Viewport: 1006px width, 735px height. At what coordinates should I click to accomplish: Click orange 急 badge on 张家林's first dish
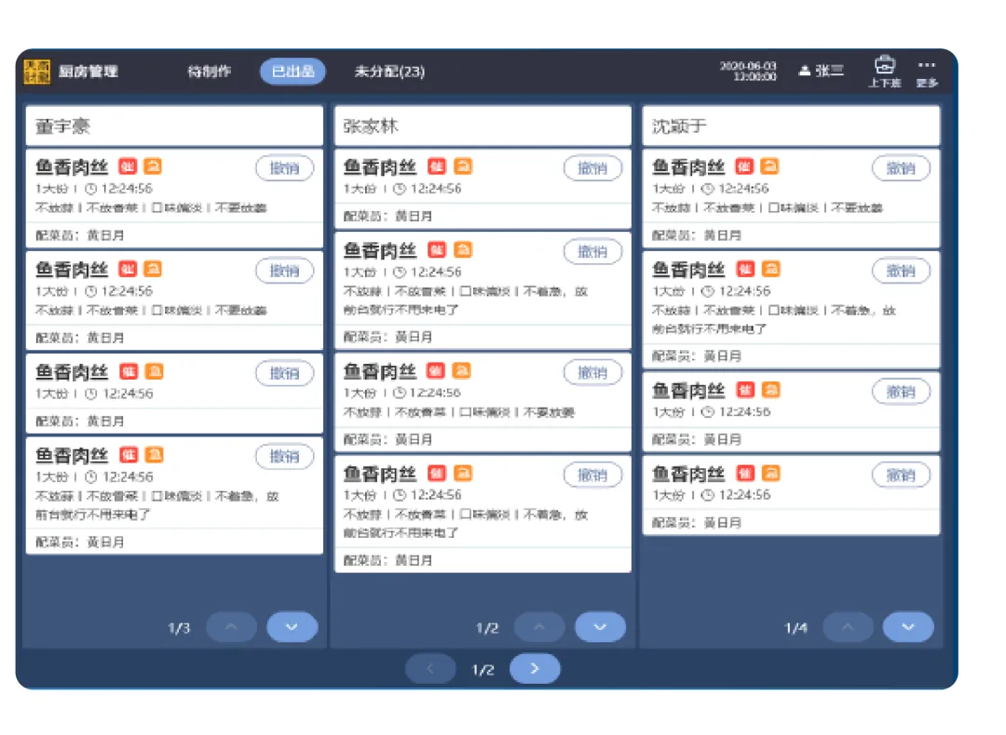[463, 167]
